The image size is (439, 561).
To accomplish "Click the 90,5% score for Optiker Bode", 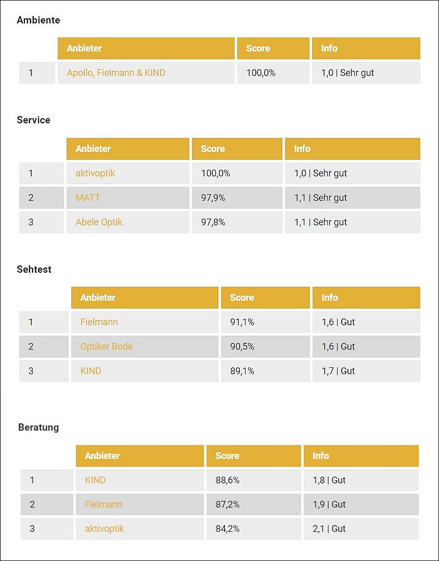I will pyautogui.click(x=242, y=347).
